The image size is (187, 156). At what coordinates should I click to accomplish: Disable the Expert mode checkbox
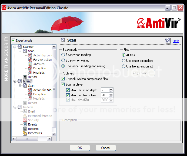tap(14, 40)
